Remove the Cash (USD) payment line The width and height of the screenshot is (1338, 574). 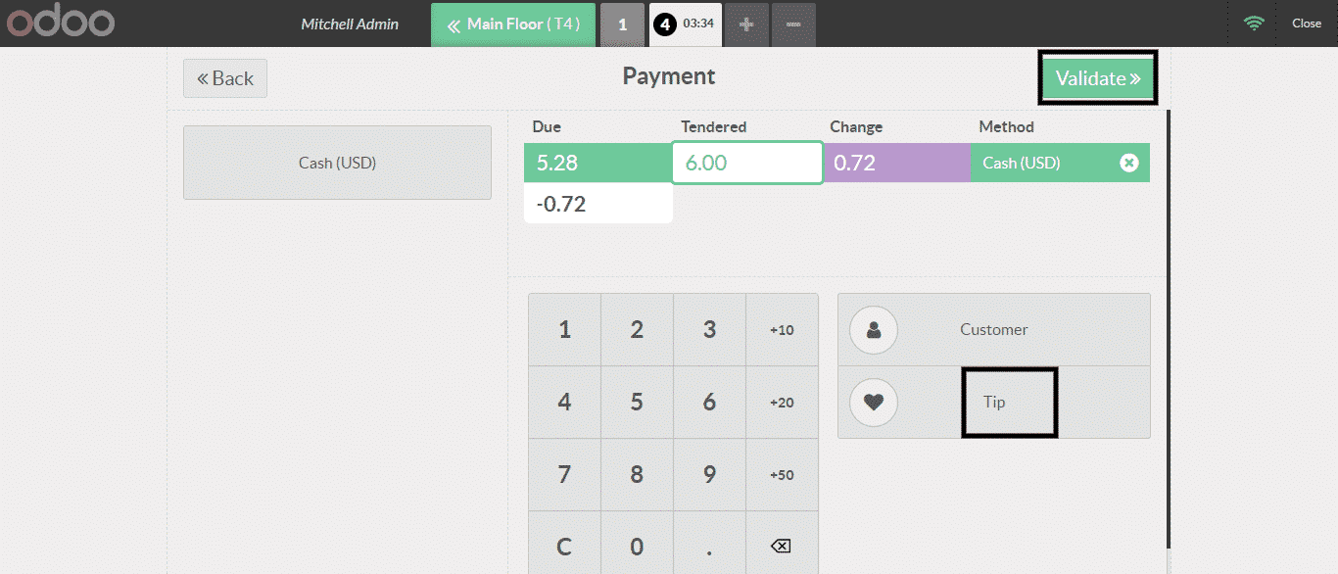(1128, 164)
